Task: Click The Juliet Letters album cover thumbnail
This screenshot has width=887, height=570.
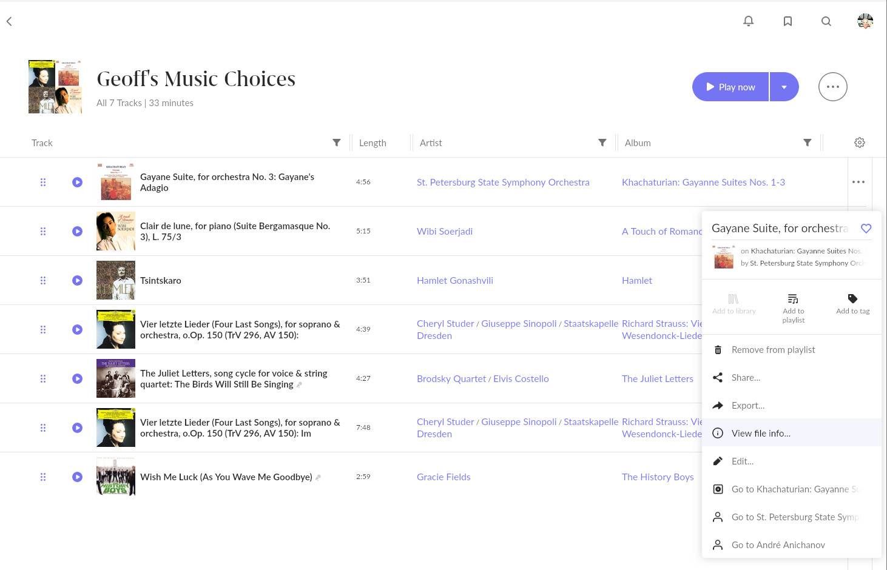Action: pos(116,378)
